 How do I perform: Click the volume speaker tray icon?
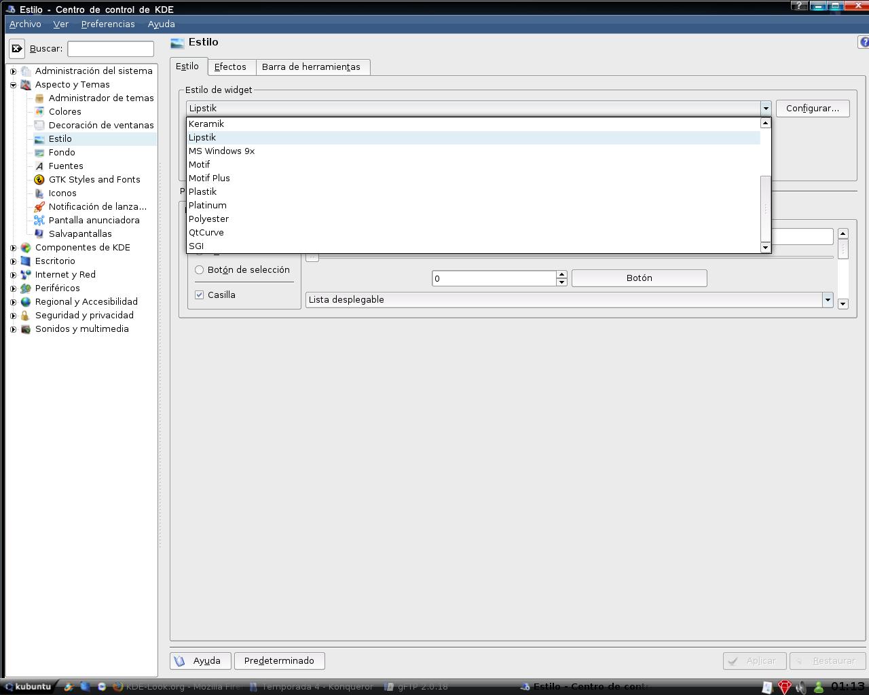point(802,687)
